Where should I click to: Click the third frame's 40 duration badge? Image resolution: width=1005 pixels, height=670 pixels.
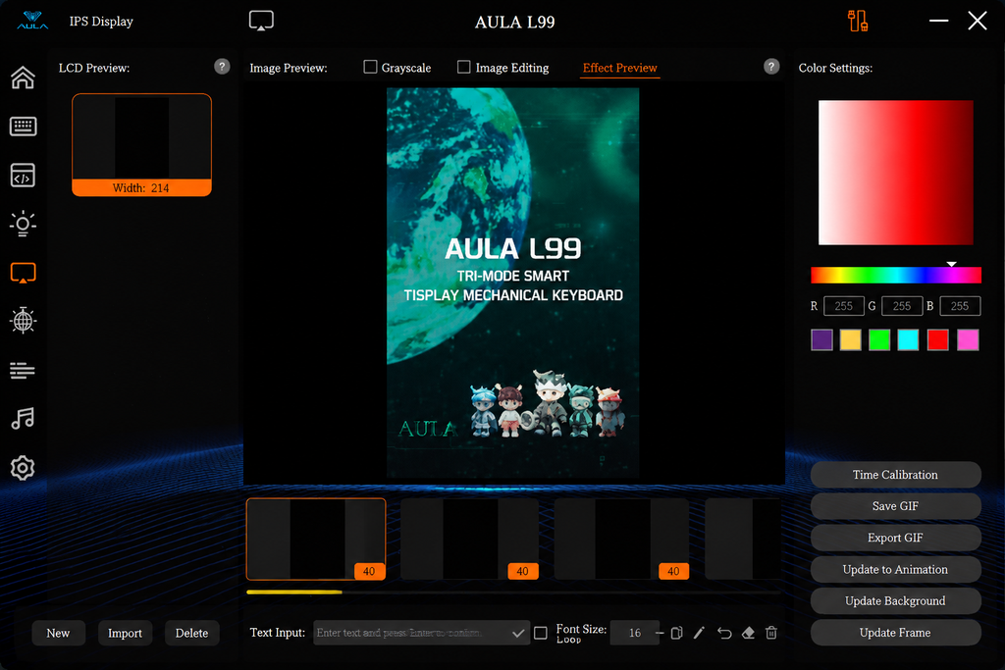pos(673,571)
